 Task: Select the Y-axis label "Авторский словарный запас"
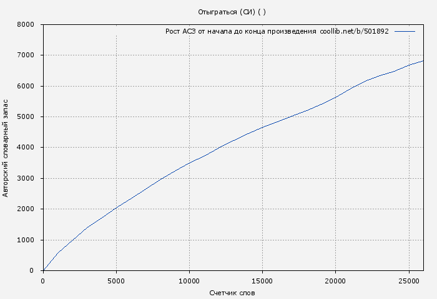tap(6, 148)
